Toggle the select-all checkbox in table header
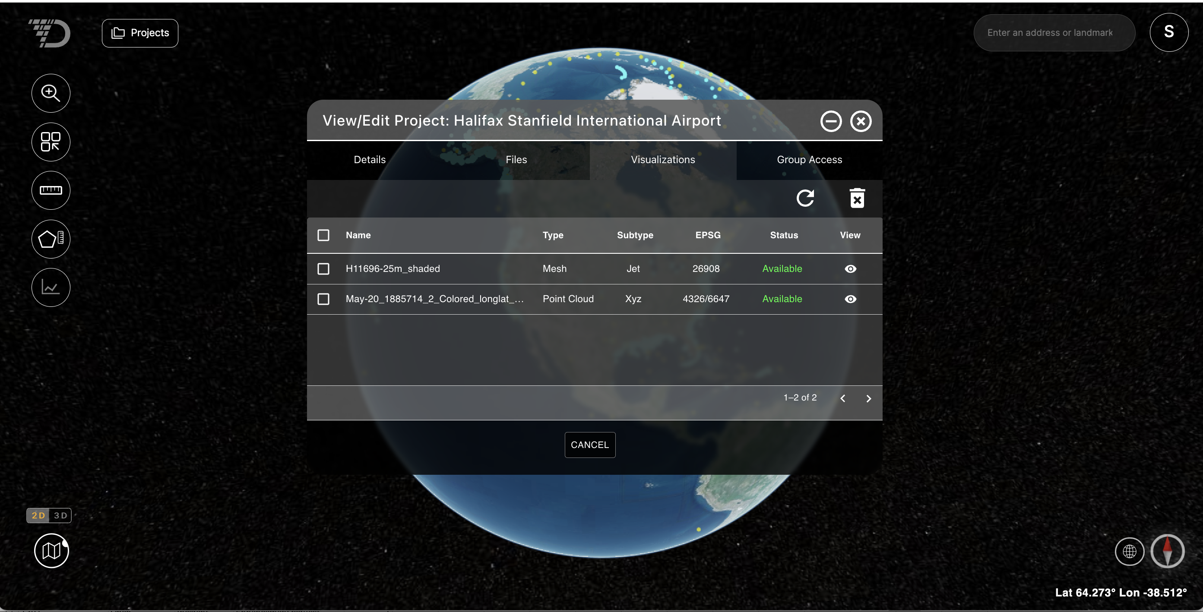This screenshot has width=1203, height=612. pos(323,235)
